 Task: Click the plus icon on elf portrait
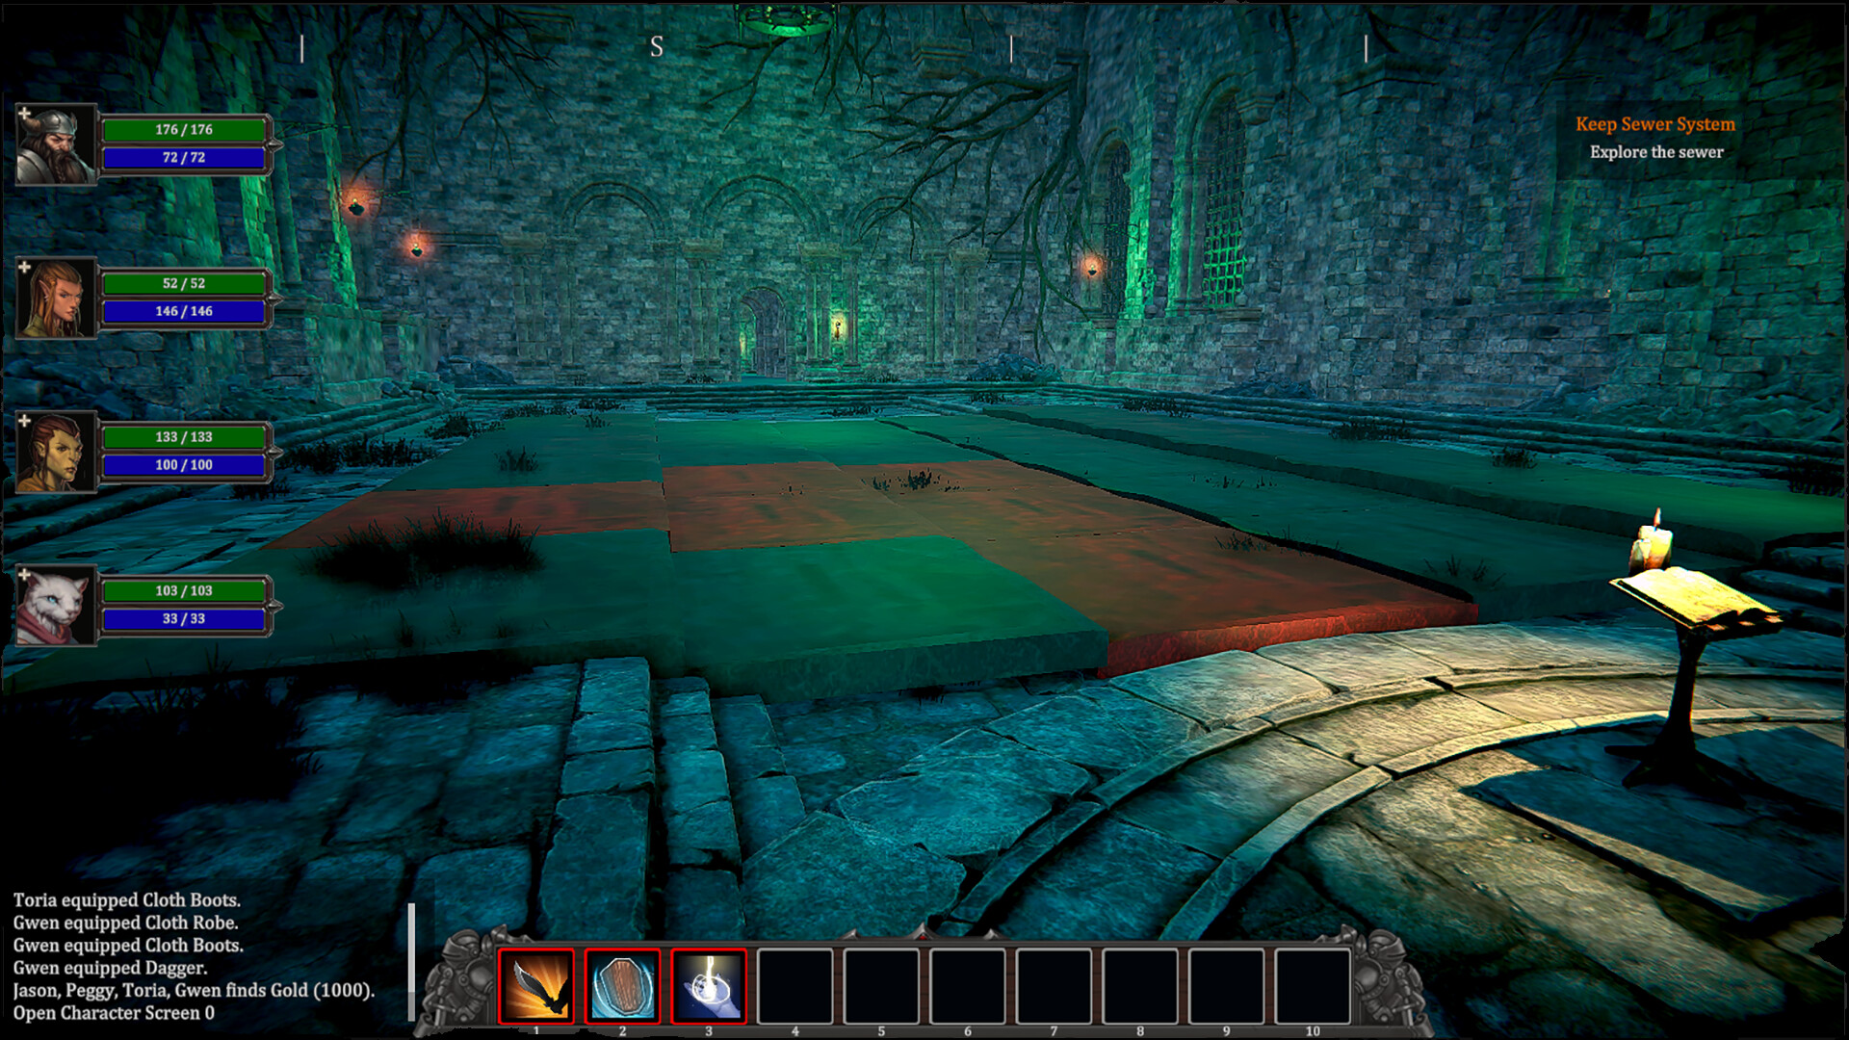click(24, 267)
